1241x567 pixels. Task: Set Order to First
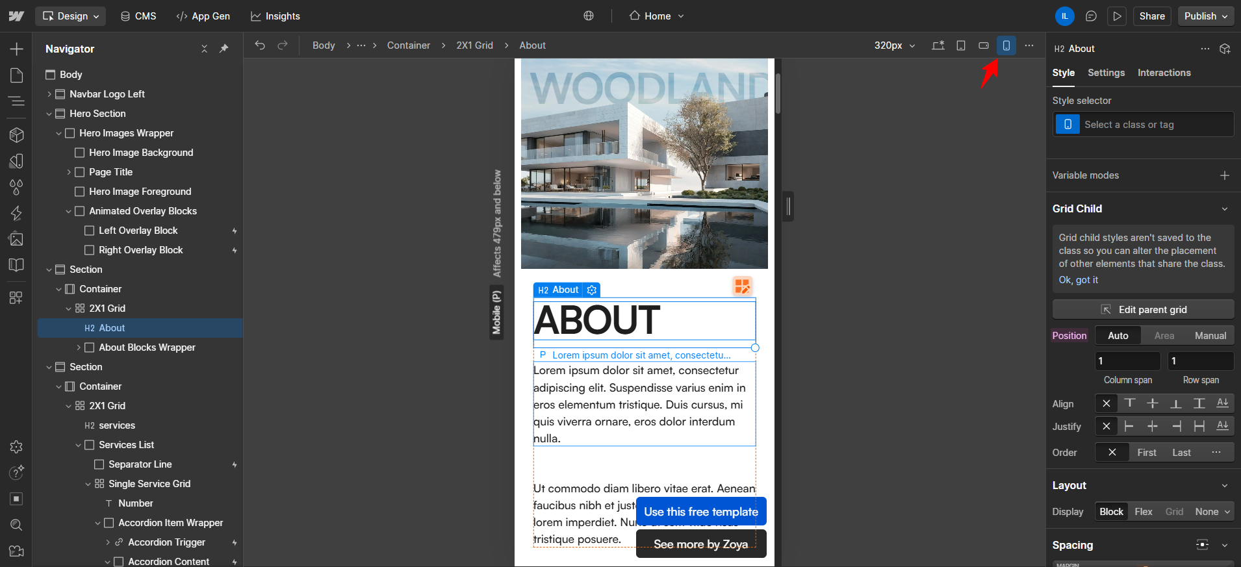point(1147,453)
